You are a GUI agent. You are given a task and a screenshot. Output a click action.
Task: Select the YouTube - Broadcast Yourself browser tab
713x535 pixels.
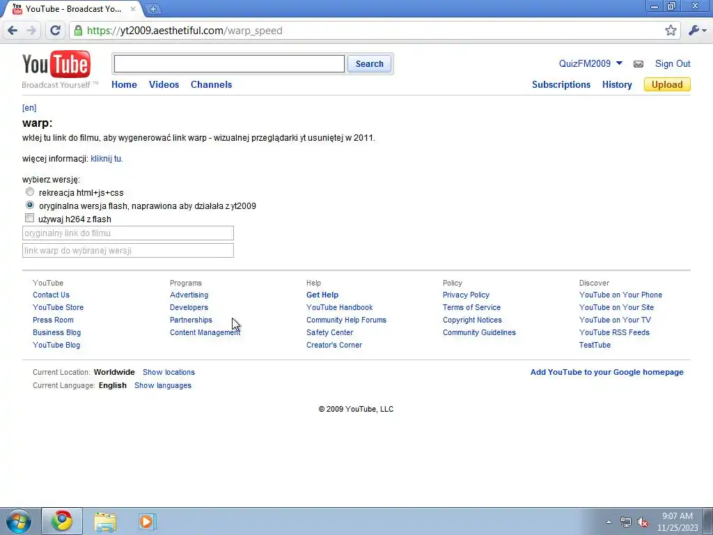tap(72, 8)
